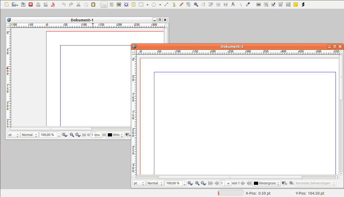The image size is (344, 197).
Task: Click the black layer color swatch in Dokument-1
Action: [110, 135]
